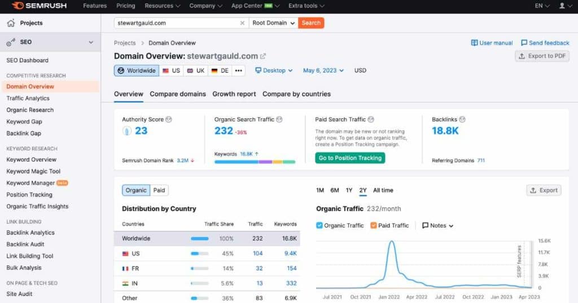Click the orange Search button
The image size is (578, 303).
311,23
